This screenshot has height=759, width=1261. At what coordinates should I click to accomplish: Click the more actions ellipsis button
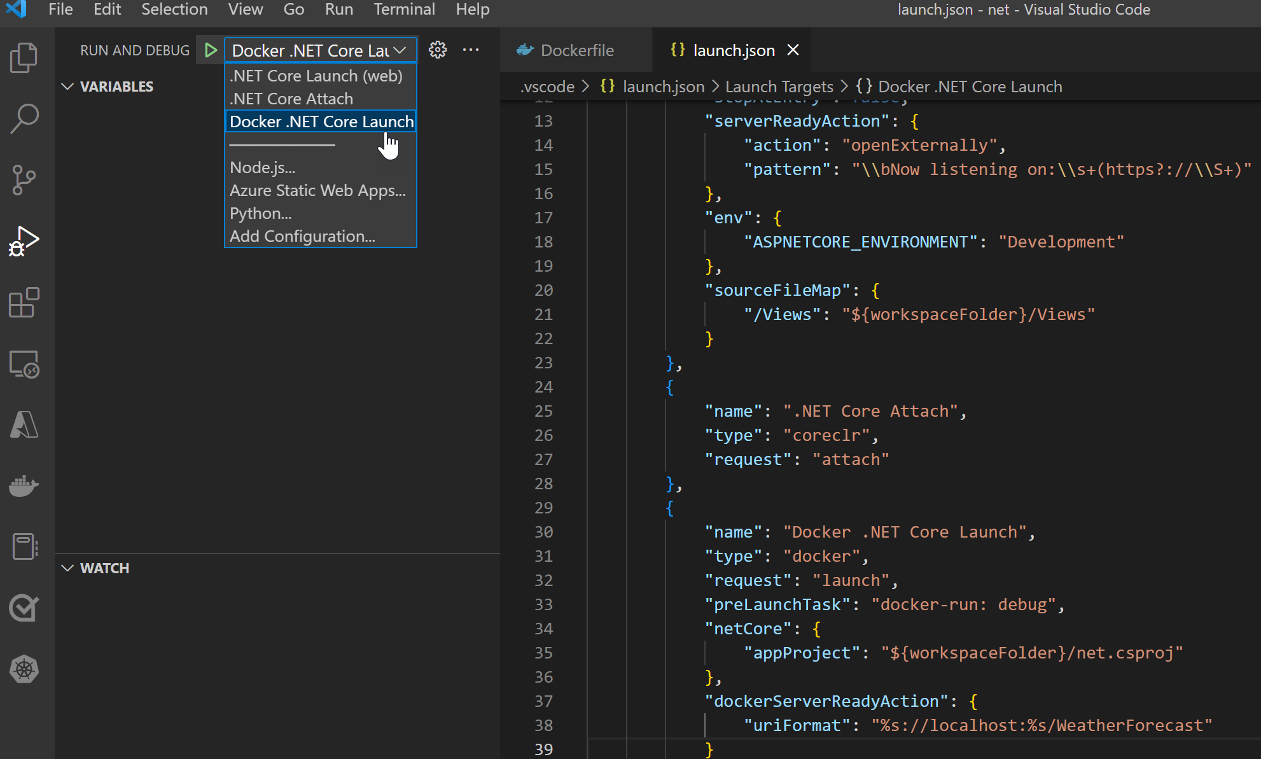point(471,50)
